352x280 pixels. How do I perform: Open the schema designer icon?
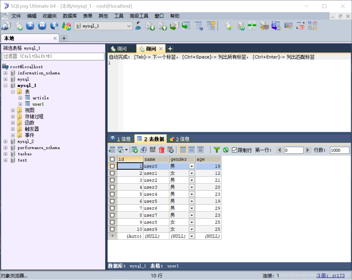pyautogui.click(x=312, y=26)
